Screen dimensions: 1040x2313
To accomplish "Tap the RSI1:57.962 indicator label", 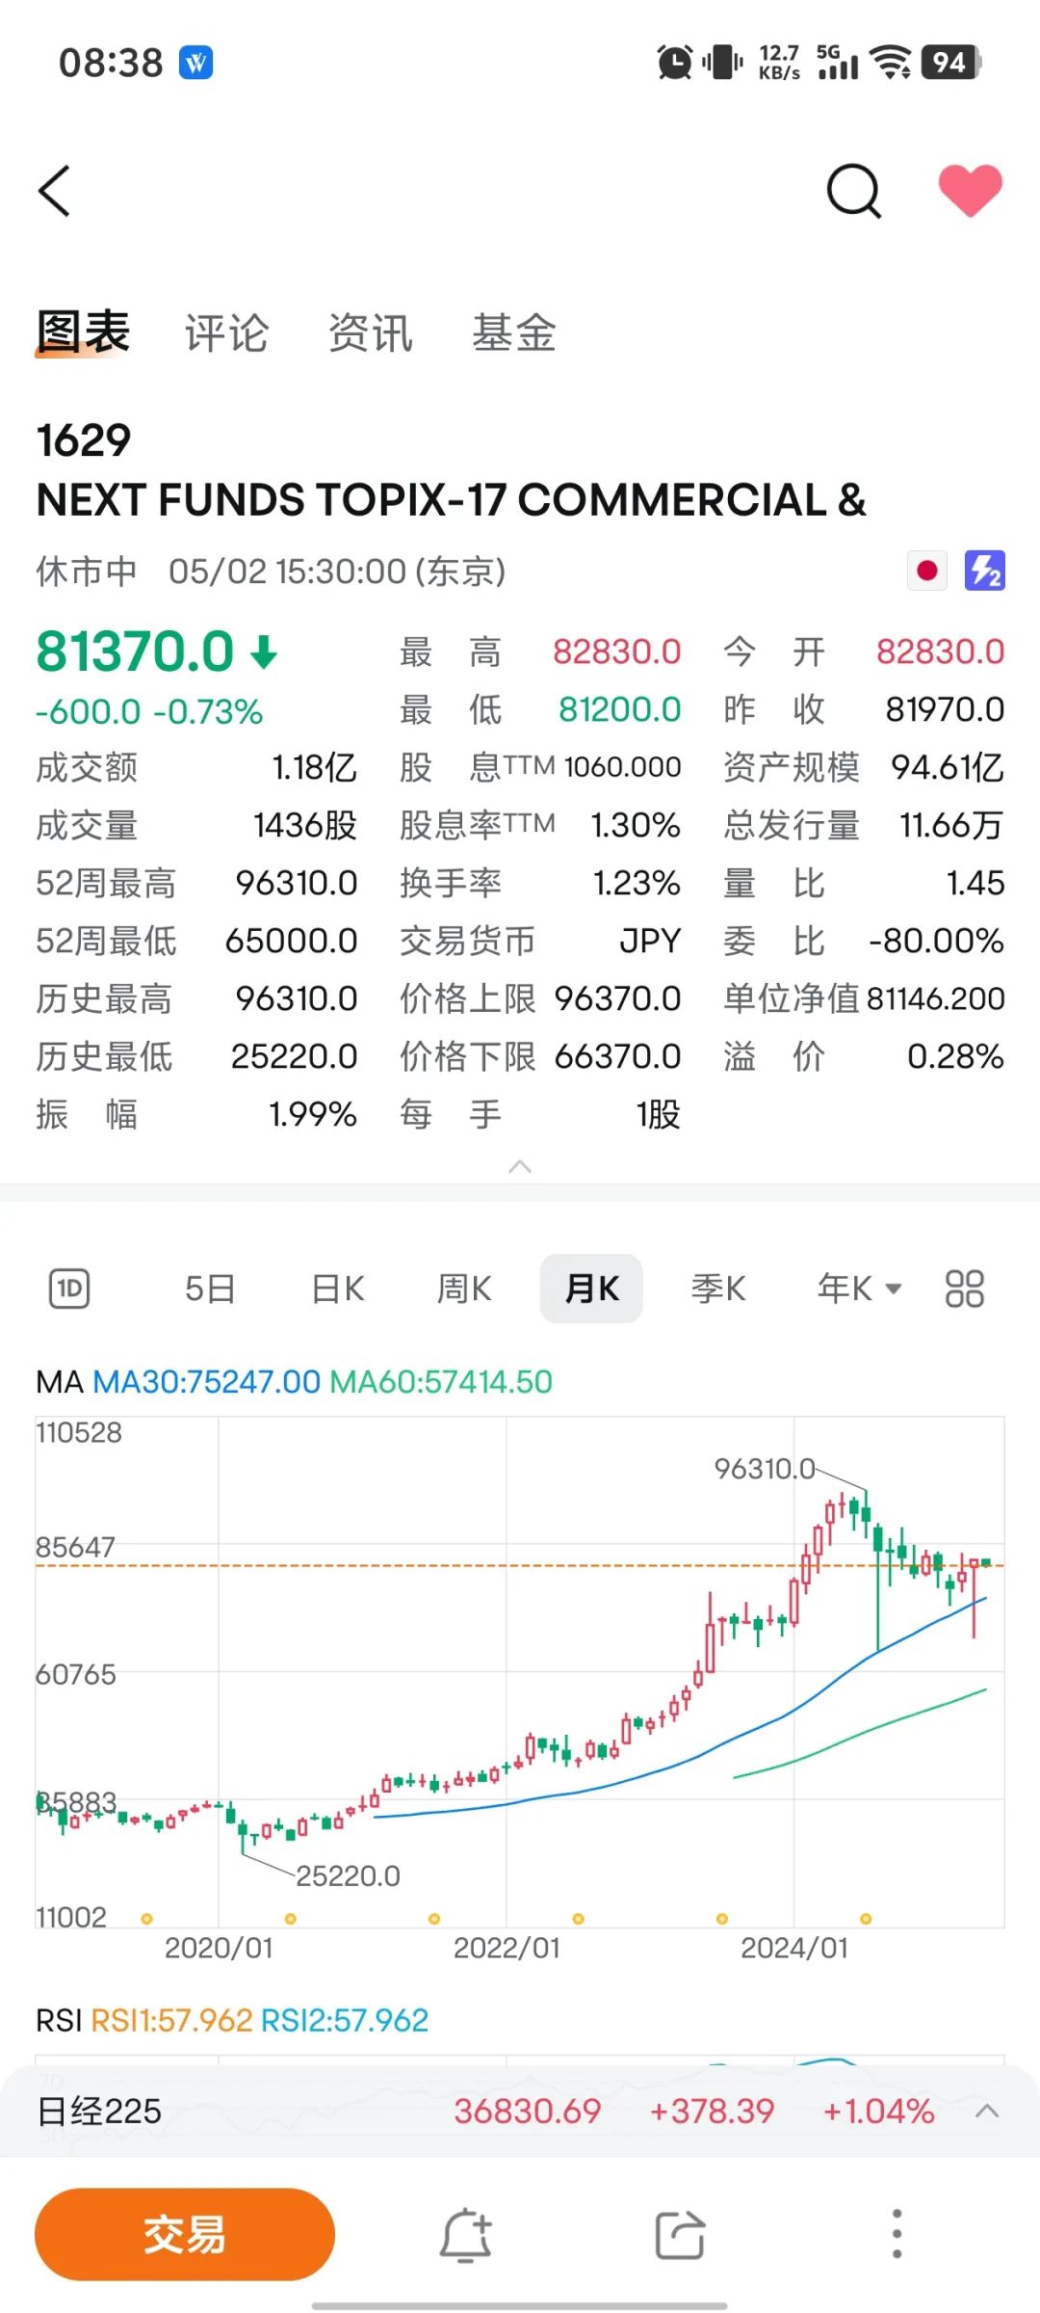I will (171, 2020).
